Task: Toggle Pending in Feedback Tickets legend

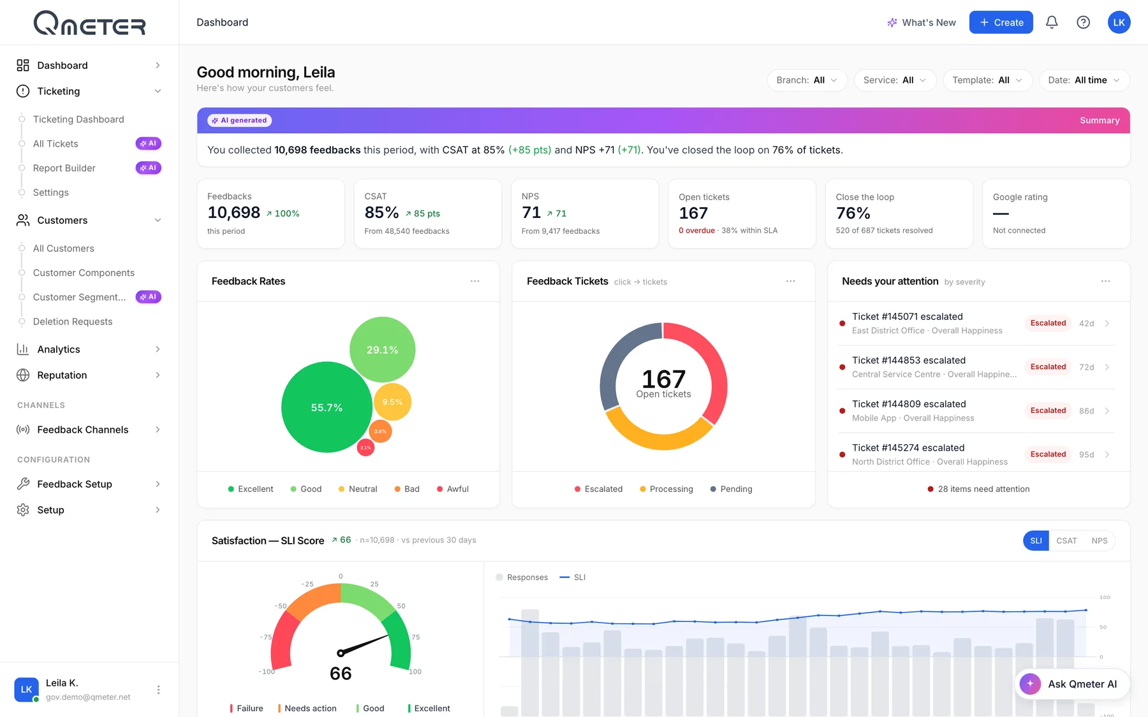Action: coord(731,489)
